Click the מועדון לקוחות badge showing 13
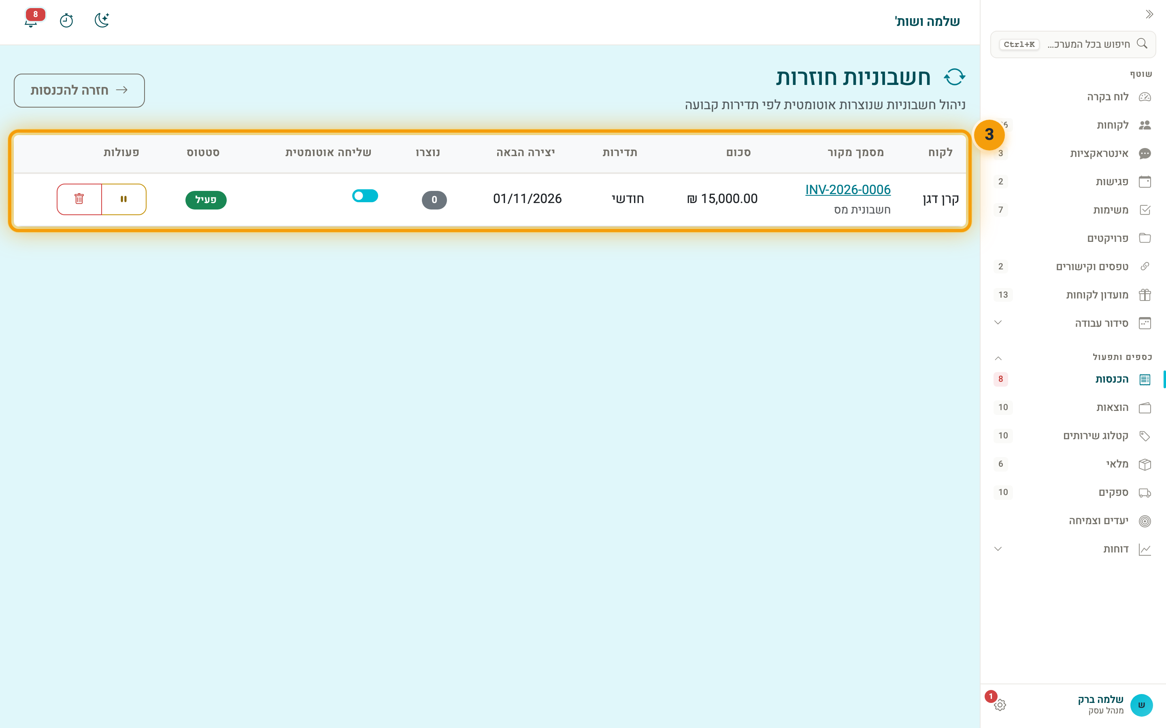Viewport: 1166px width, 728px height. [x=1003, y=295]
